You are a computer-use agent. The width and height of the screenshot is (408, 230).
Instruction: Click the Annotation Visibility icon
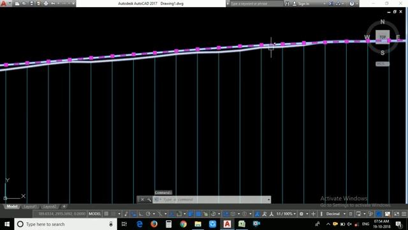257,214
